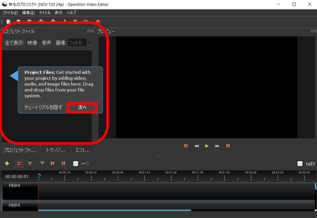Screen dimensions: 317x218
Task: Jump to start in preview controls
Action: [186, 146]
